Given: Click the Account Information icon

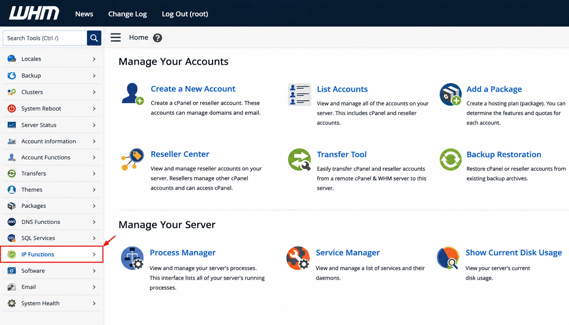Looking at the screenshot, I should click(x=12, y=141).
